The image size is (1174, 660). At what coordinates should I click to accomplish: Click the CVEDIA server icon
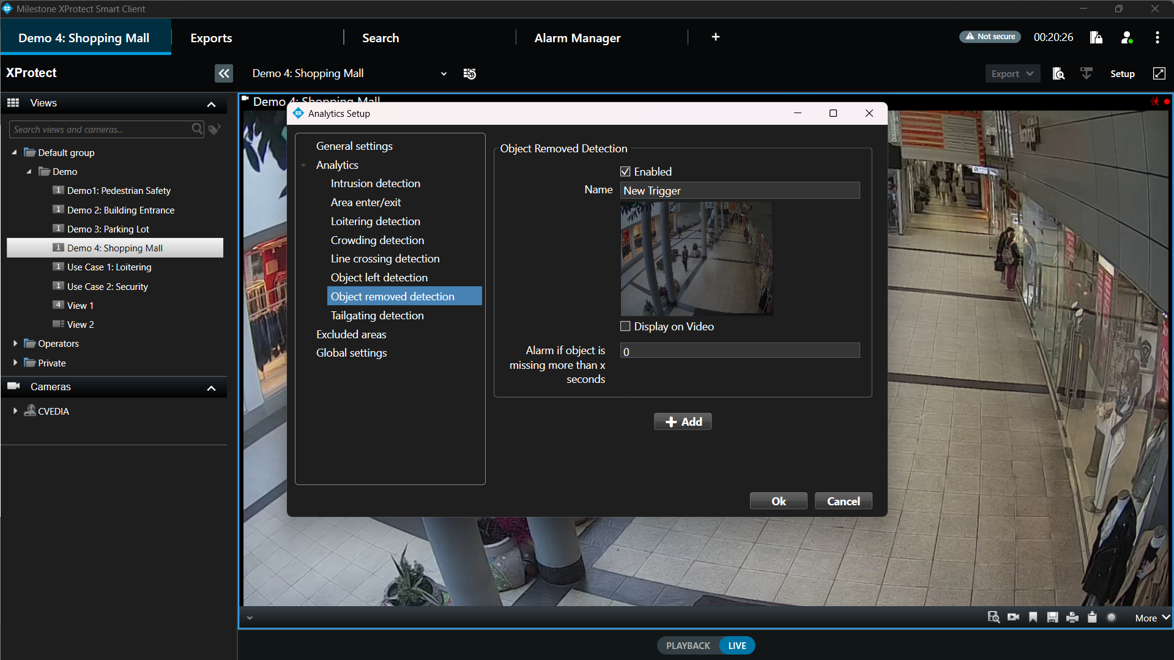[x=30, y=410]
